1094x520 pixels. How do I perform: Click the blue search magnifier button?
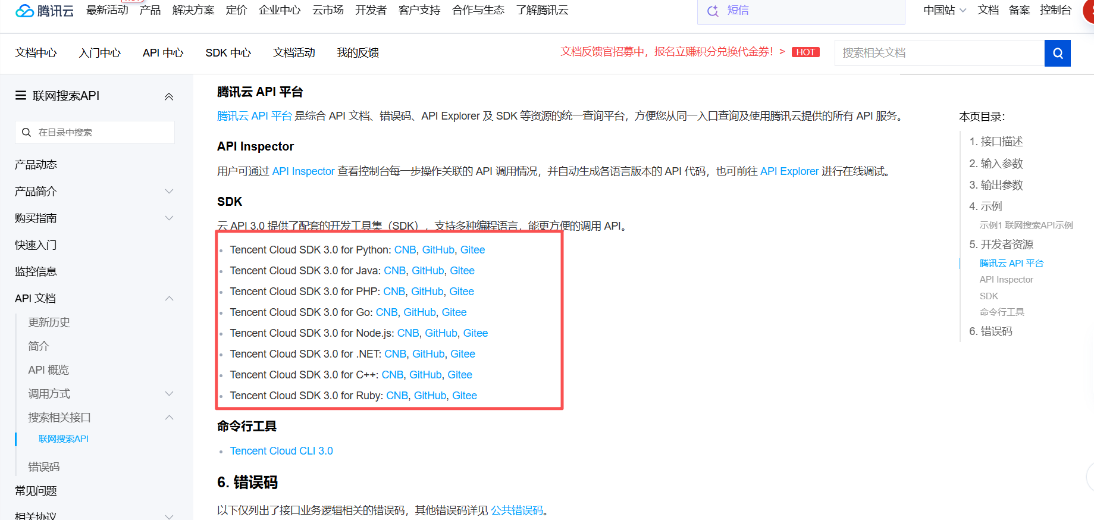[1058, 53]
